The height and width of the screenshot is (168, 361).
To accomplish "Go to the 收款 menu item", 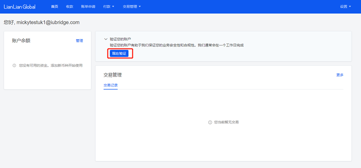I will (70, 7).
